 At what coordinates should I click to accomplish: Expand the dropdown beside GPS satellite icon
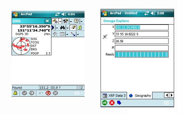pos(60,21)
